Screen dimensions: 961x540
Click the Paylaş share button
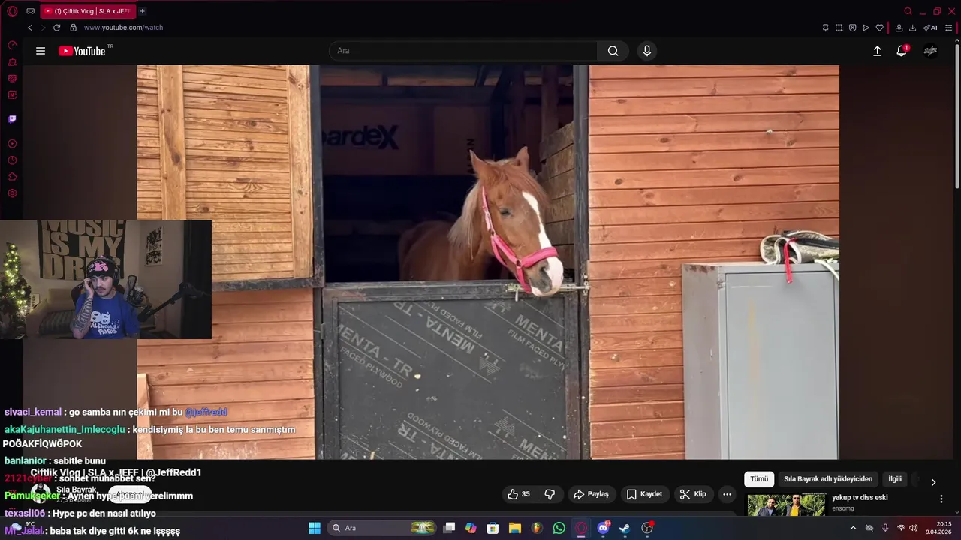click(x=591, y=494)
